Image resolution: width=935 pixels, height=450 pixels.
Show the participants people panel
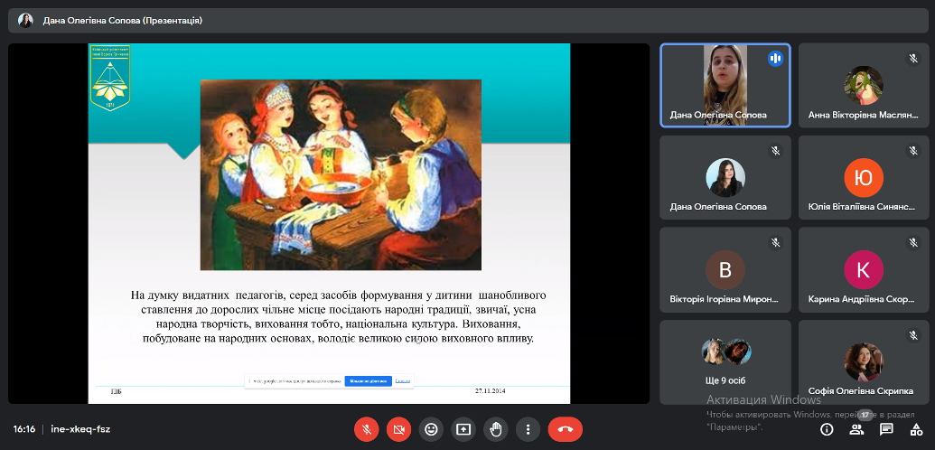click(856, 429)
